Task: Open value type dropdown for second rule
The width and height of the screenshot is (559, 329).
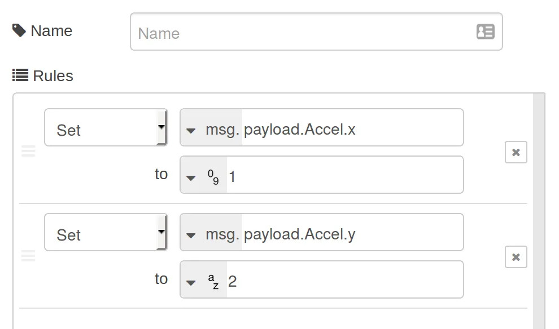Action: click(x=191, y=282)
